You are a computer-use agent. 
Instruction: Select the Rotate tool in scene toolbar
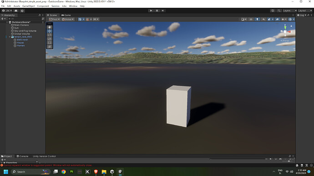tap(50, 35)
